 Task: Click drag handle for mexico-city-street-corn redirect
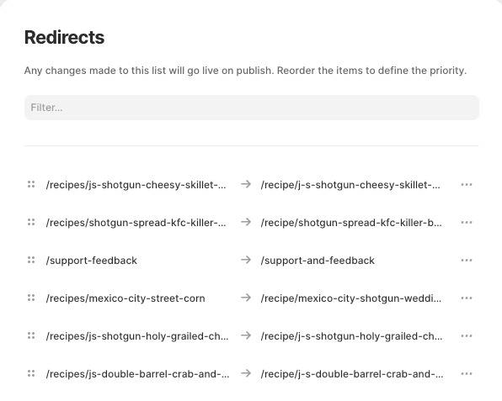(31, 298)
